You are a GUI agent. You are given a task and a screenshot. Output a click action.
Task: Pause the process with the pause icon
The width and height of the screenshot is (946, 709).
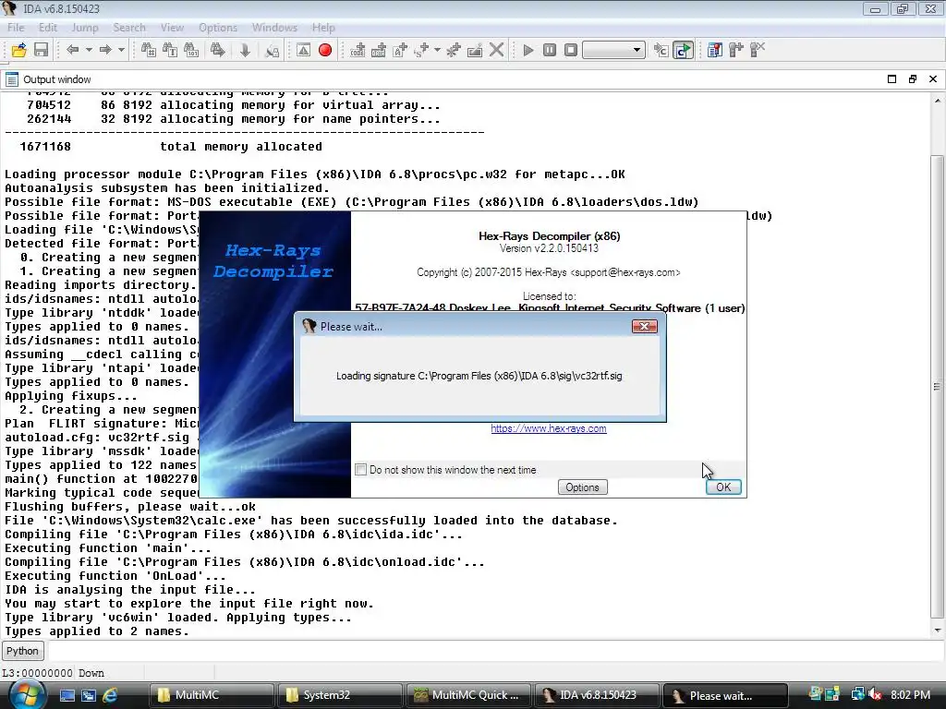click(550, 50)
